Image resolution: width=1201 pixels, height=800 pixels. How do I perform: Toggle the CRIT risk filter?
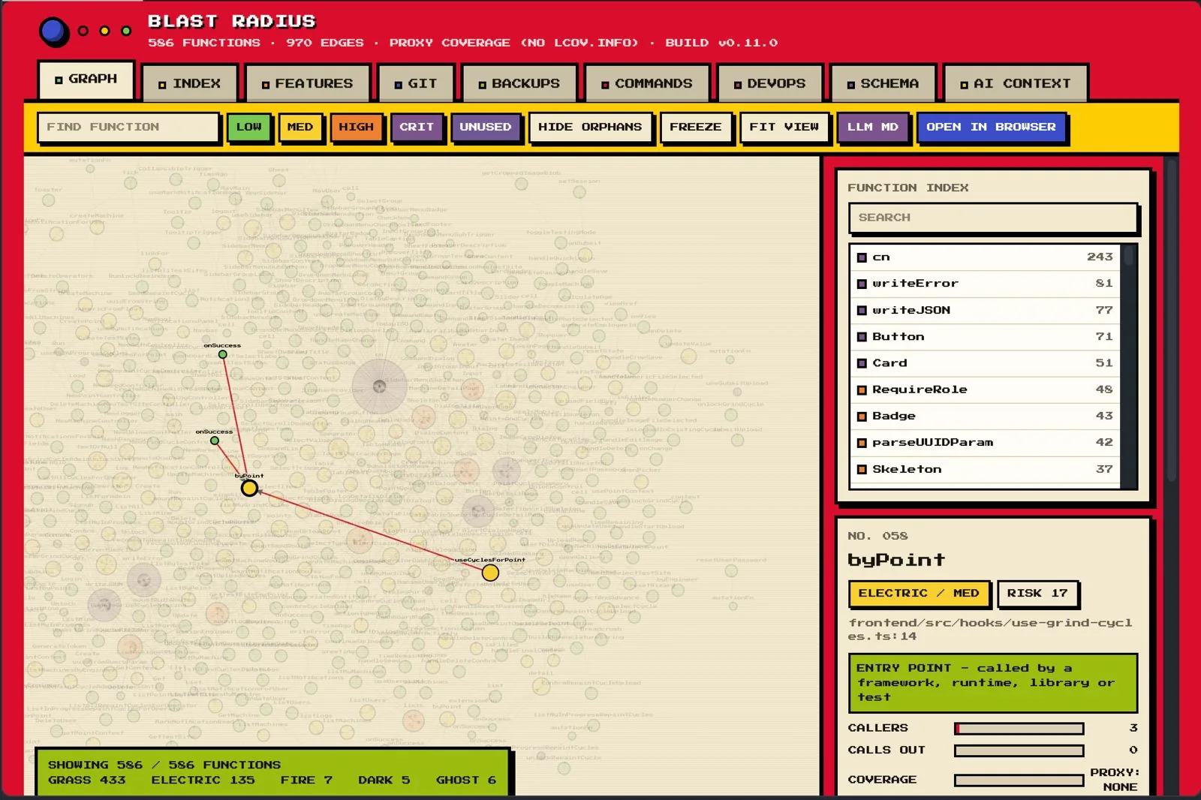(417, 127)
